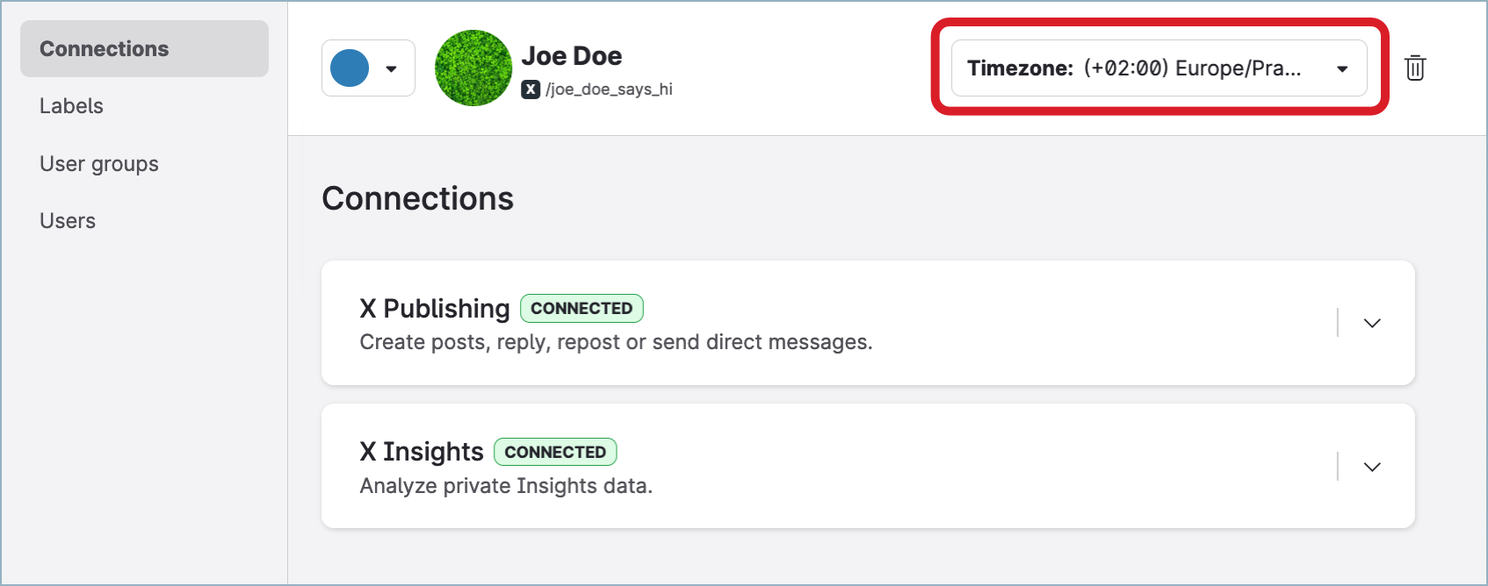Navigate to Users in the sidebar
Screen dimensions: 1488x586
pyautogui.click(x=68, y=221)
